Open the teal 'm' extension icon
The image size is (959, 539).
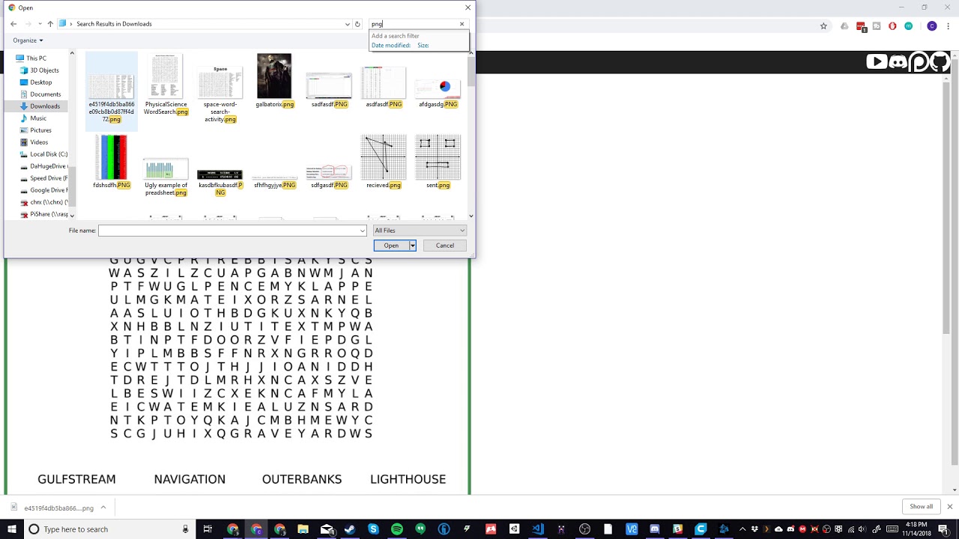pos(909,26)
